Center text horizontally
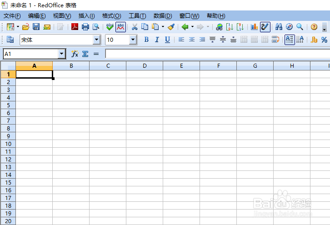Image resolution: width=330 pixels, height=225 pixels. click(x=192, y=40)
